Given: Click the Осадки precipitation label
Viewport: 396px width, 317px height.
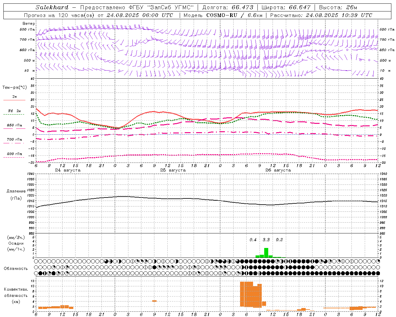Looking at the screenshot, I should 16,243.
